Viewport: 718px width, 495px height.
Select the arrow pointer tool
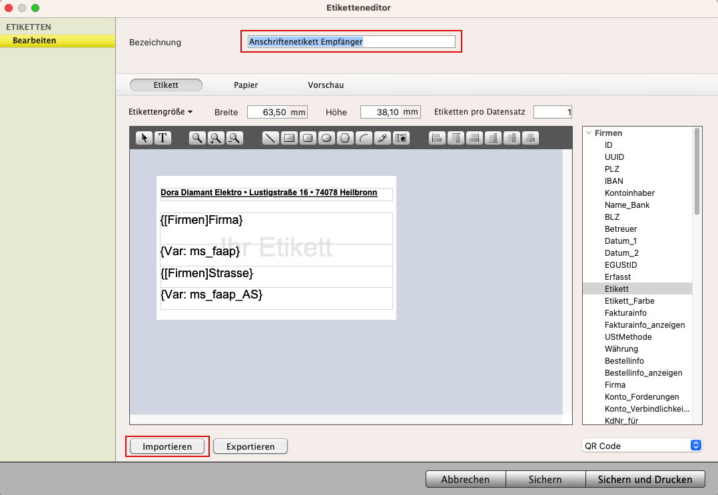[x=145, y=138]
